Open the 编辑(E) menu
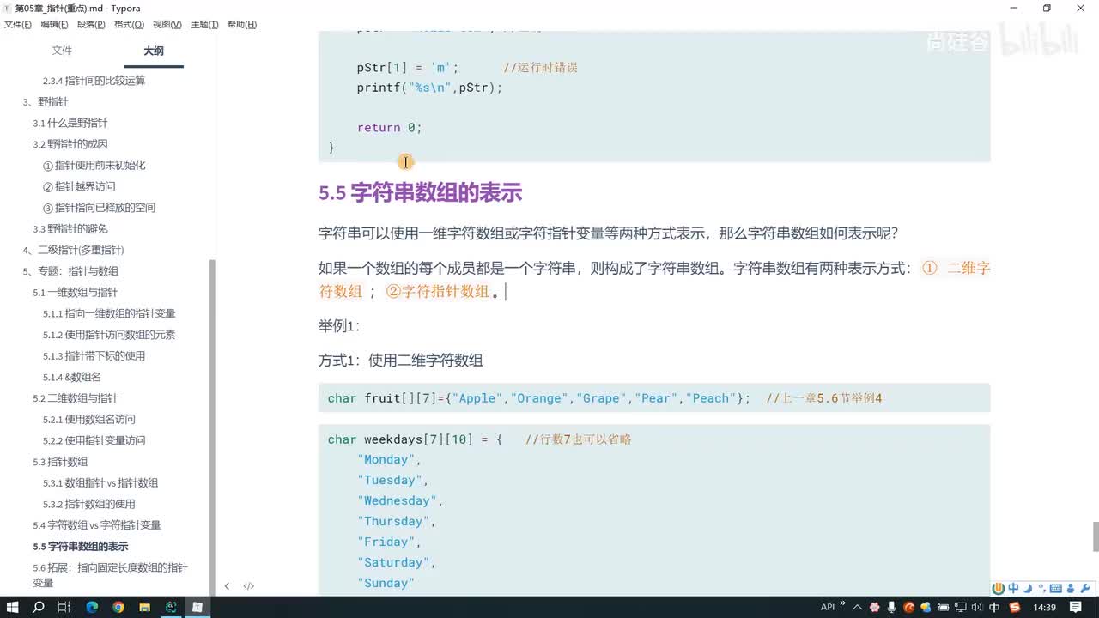The height and width of the screenshot is (618, 1099). 54,25
